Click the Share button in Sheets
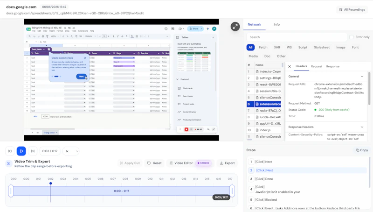373x212 pixels. (x=194, y=29)
